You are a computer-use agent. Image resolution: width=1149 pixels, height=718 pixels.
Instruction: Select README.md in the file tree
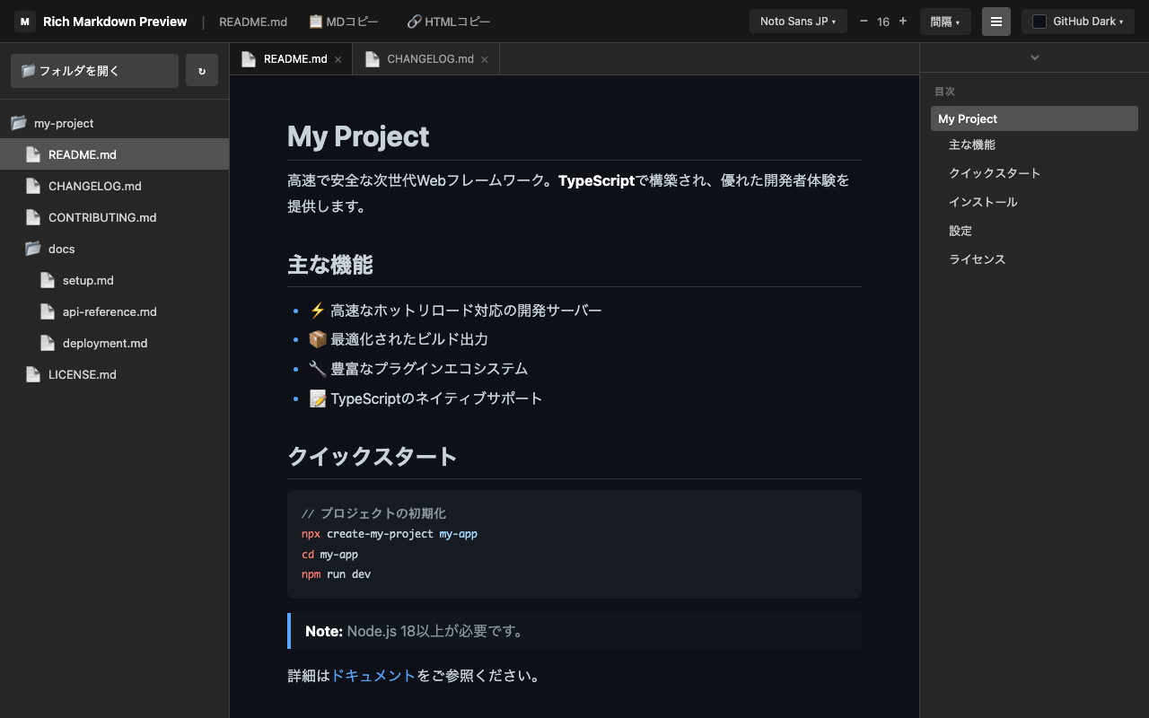pyautogui.click(x=114, y=154)
